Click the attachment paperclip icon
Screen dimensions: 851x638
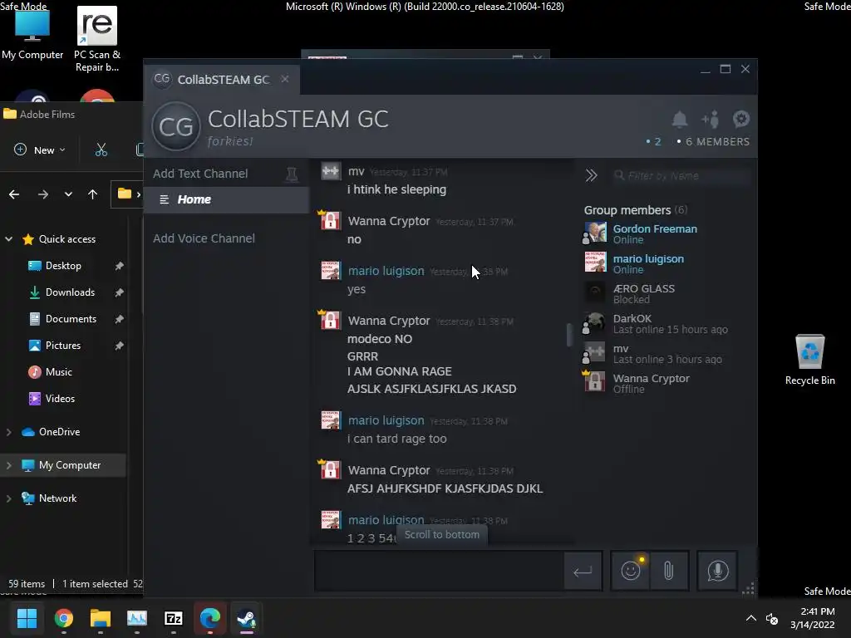point(669,571)
